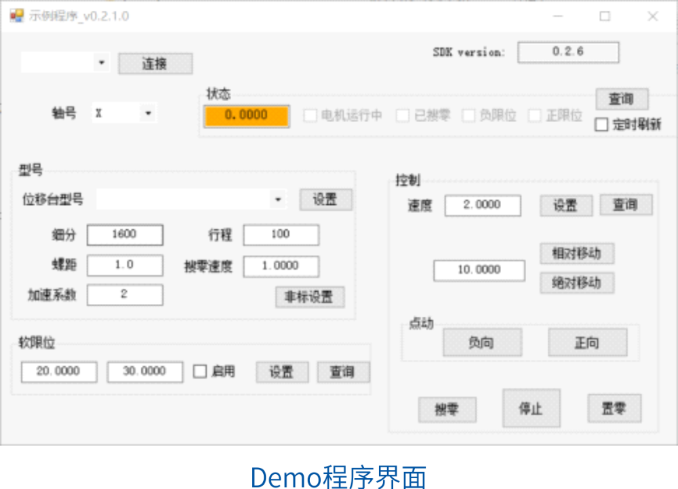Click the 速度 field with 2.0000

483,205
